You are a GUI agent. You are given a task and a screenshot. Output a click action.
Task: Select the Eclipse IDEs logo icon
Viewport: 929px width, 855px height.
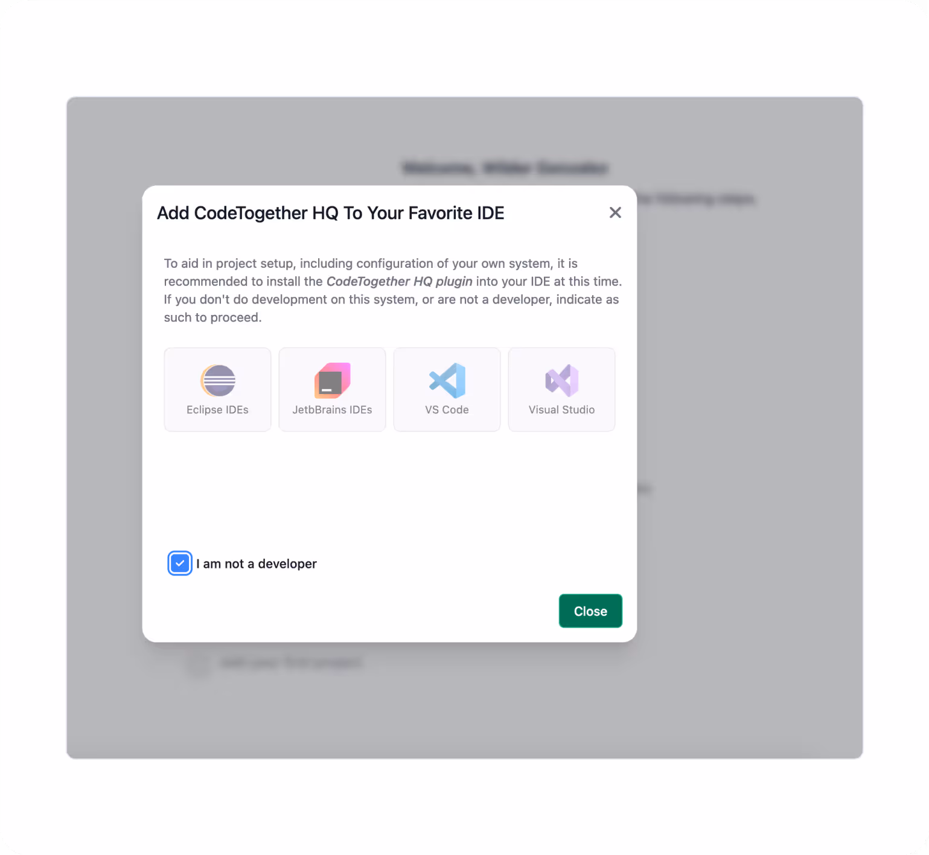click(218, 381)
